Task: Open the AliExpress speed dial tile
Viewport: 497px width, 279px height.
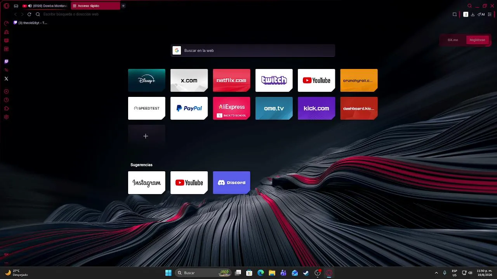Action: [x=231, y=108]
